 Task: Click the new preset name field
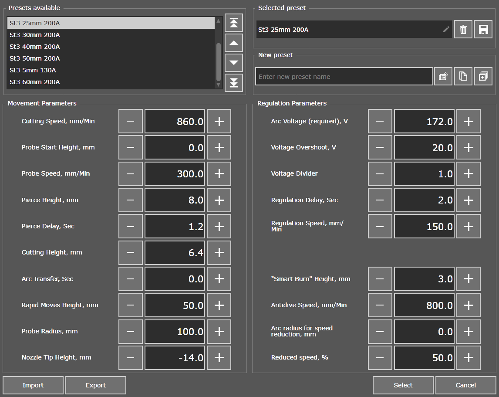pos(344,77)
